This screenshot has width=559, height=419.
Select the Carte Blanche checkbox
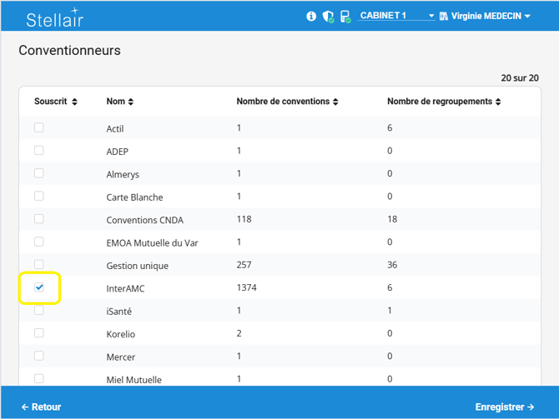[x=39, y=197]
